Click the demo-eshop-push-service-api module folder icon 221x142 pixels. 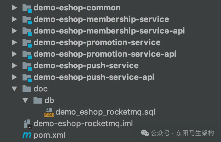pyautogui.click(x=27, y=77)
